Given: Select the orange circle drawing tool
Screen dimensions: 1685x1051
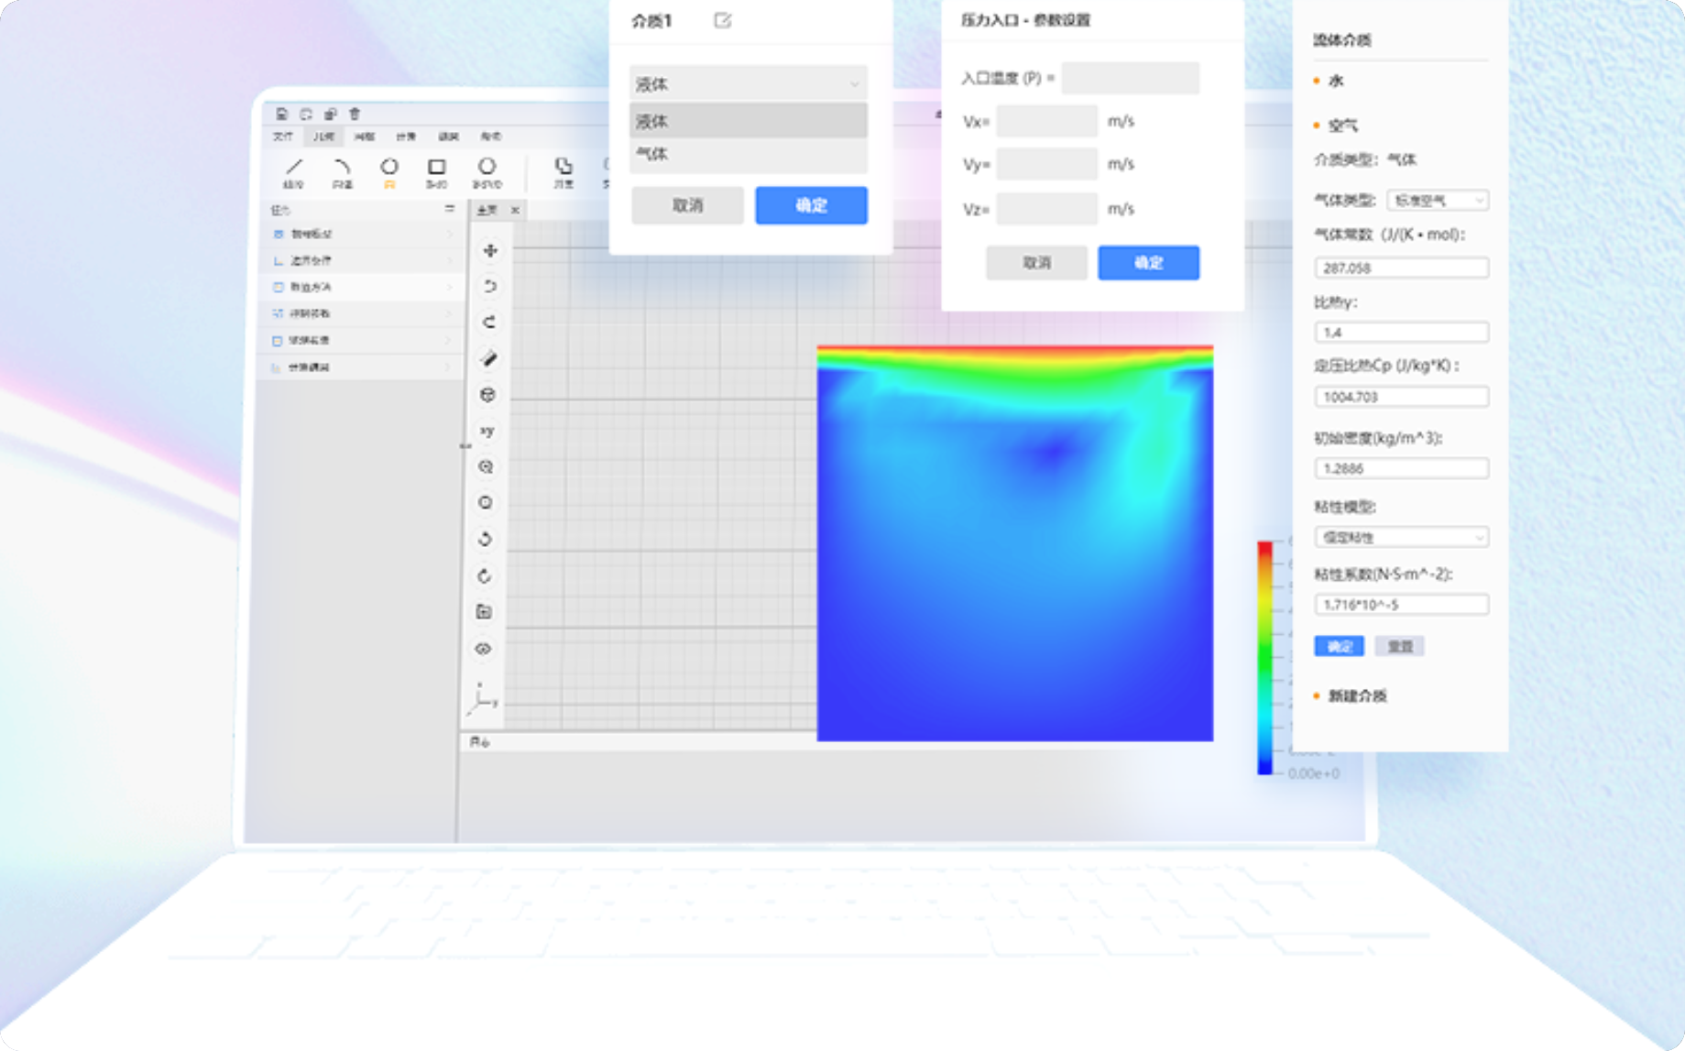Looking at the screenshot, I should point(389,171).
